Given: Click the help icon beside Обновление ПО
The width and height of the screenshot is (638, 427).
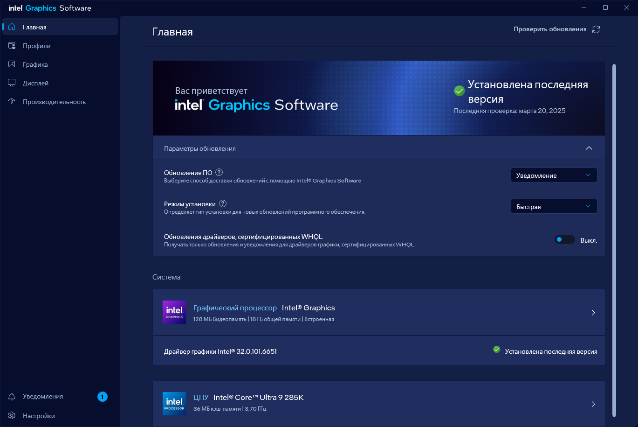Looking at the screenshot, I should [219, 172].
